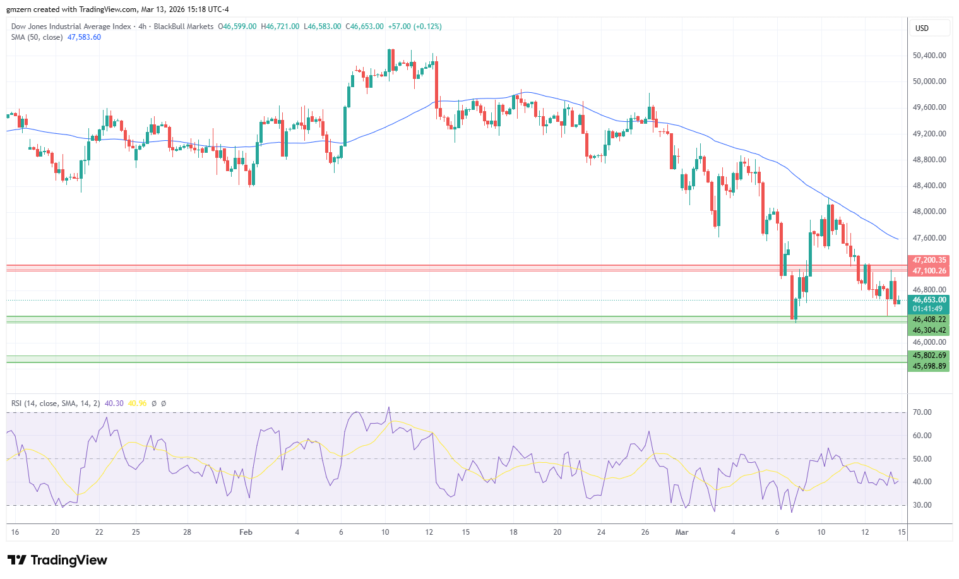Viewport: 959px width, 579px height.
Task: Click the 50,400.00 price axis label
Action: click(929, 56)
